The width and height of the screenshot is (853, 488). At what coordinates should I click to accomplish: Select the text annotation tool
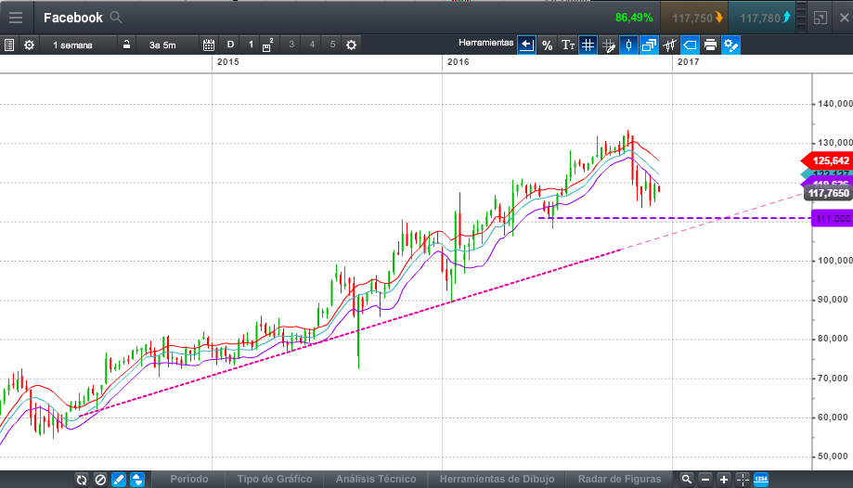(x=568, y=45)
